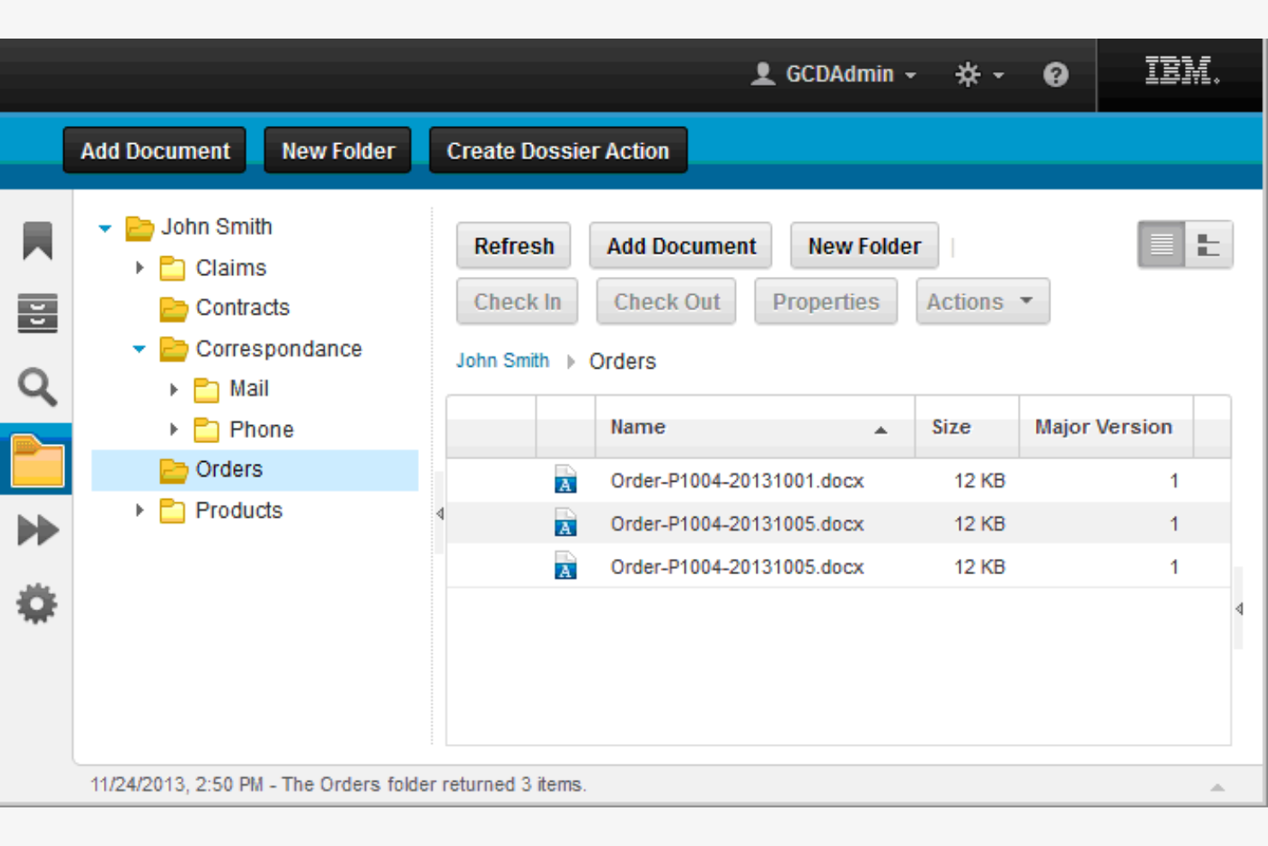Click the Create Dossier Action button
Viewport: 1268px width, 846px height.
[558, 150]
